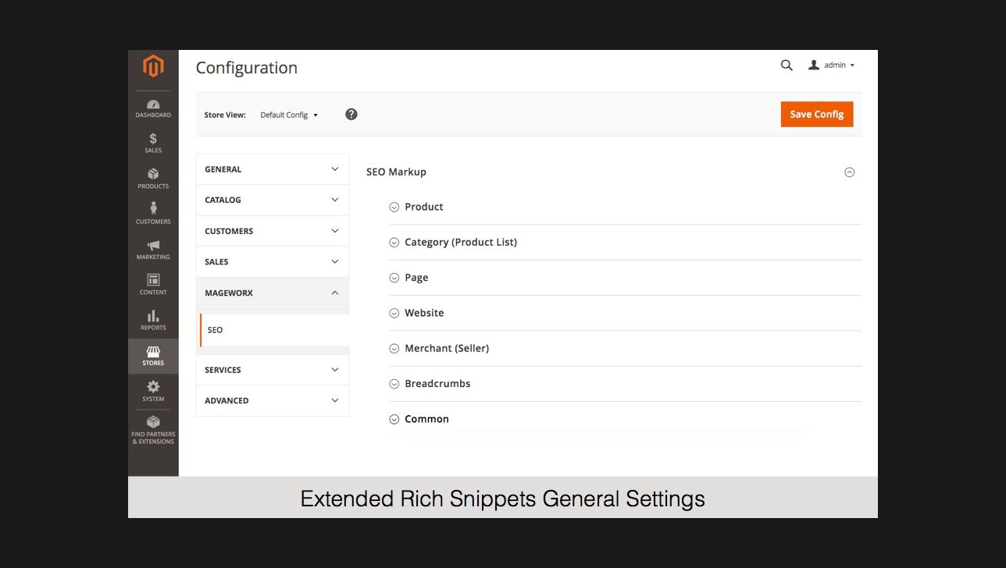Screen dimensions: 1006x568
Task: Go to Products in sidebar
Action: pos(153,178)
